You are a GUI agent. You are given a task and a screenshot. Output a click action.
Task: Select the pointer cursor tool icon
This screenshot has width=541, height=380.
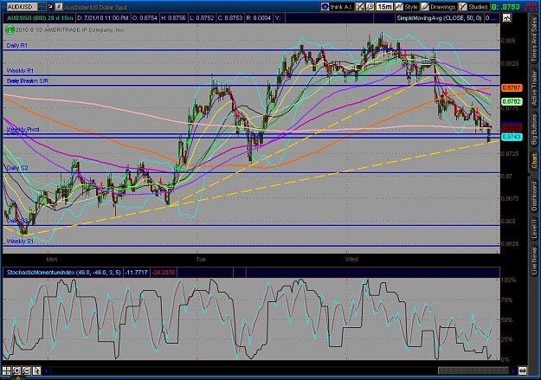click(36, 370)
